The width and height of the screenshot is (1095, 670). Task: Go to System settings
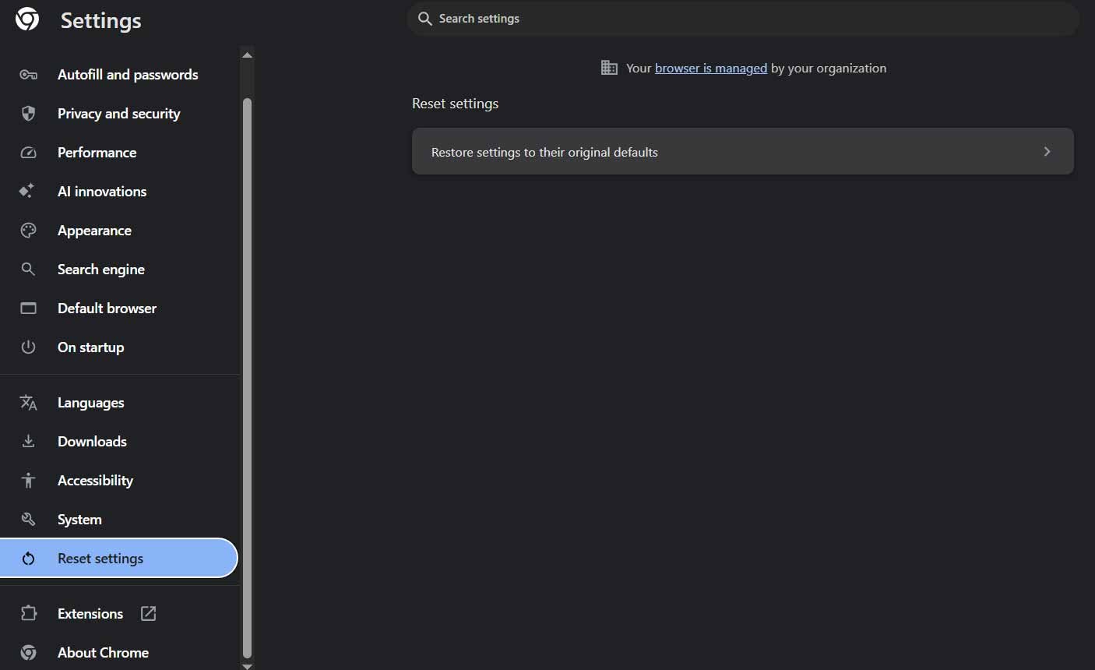coord(119,520)
